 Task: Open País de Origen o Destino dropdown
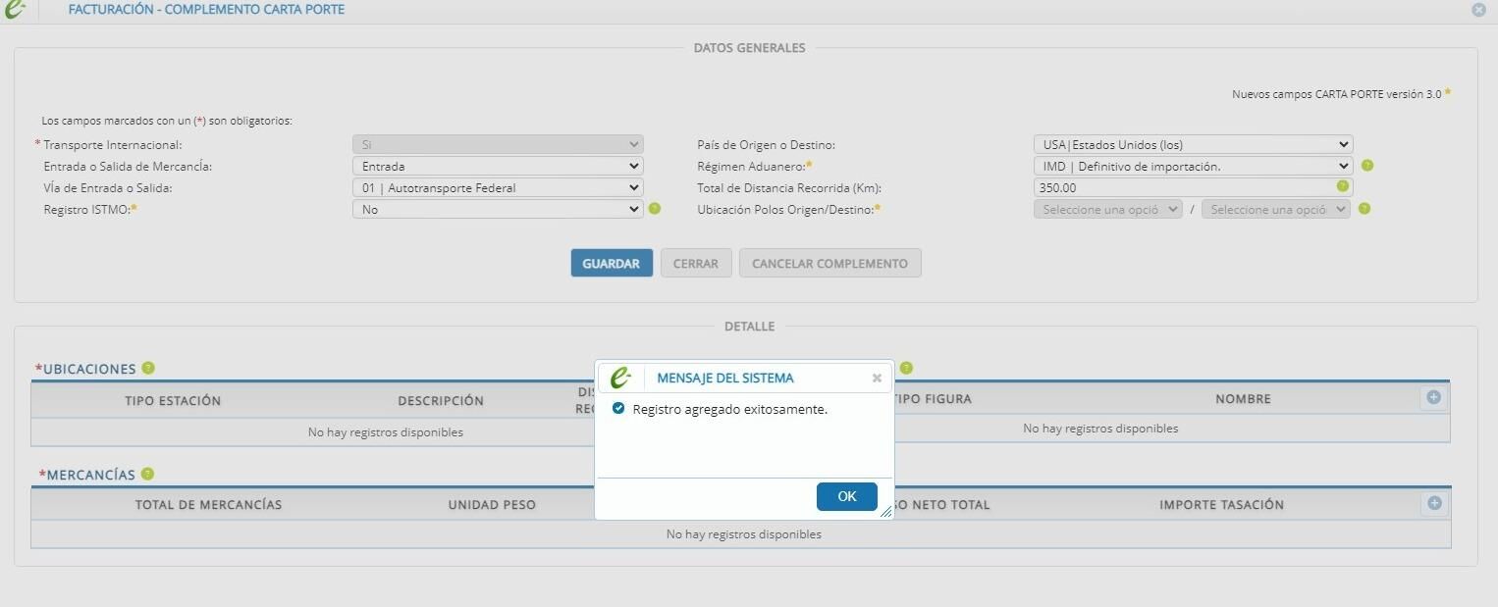(x=1193, y=144)
